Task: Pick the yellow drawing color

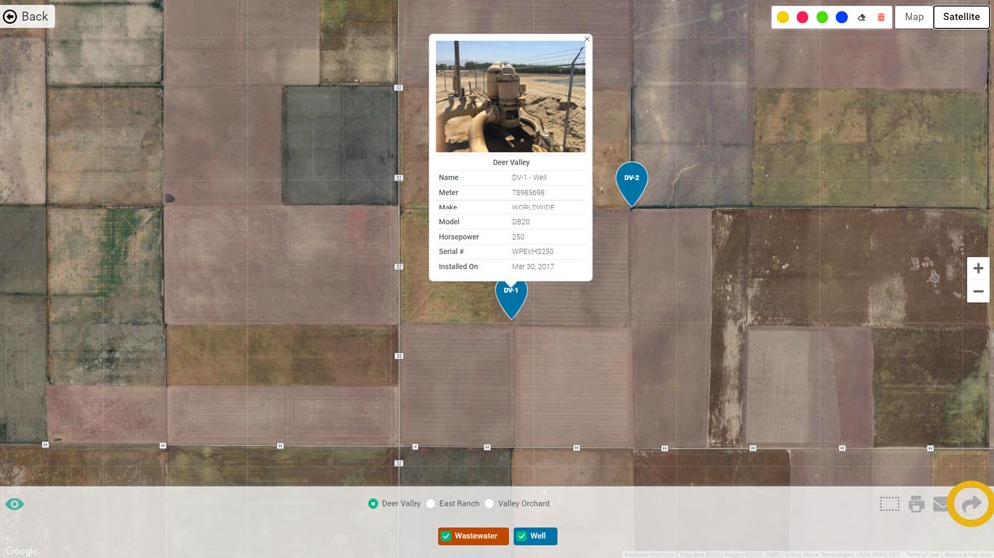Action: point(783,17)
